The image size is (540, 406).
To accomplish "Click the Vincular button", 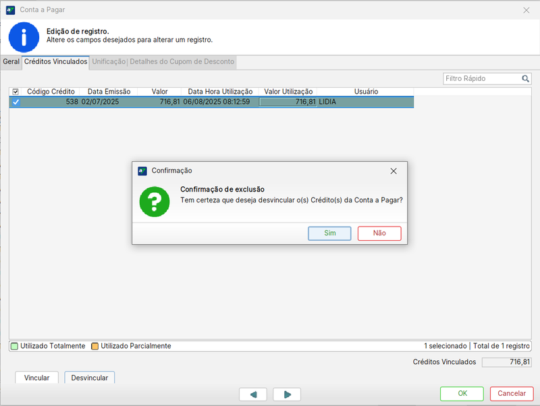I will coord(36,378).
